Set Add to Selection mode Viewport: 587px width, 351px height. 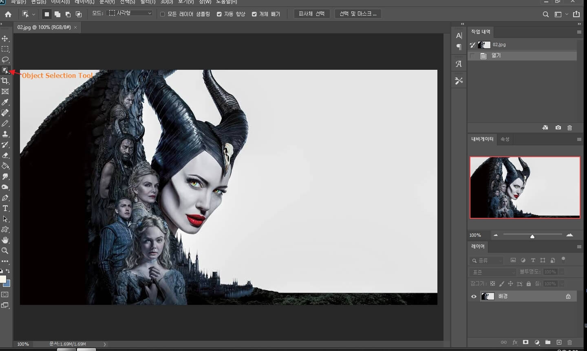pyautogui.click(x=57, y=14)
